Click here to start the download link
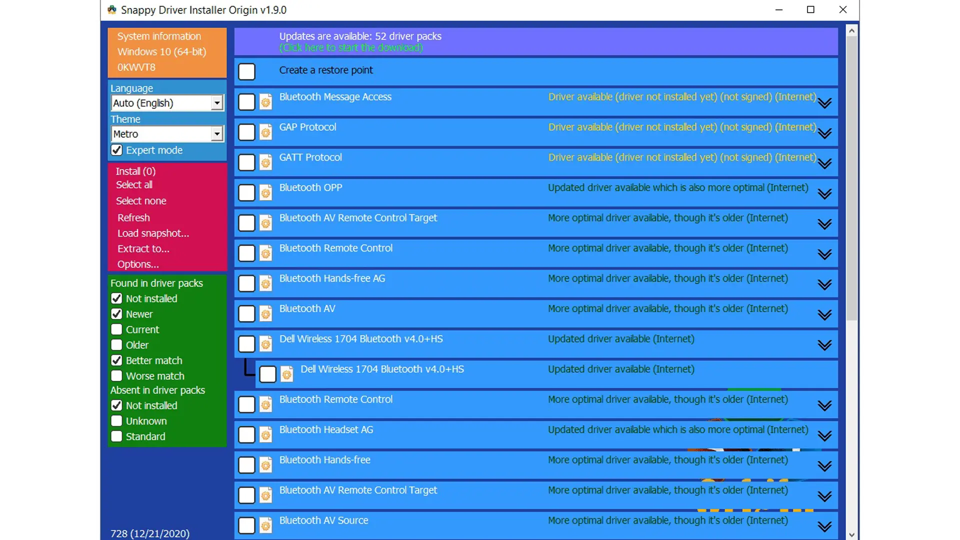The height and width of the screenshot is (540, 960). [351, 47]
